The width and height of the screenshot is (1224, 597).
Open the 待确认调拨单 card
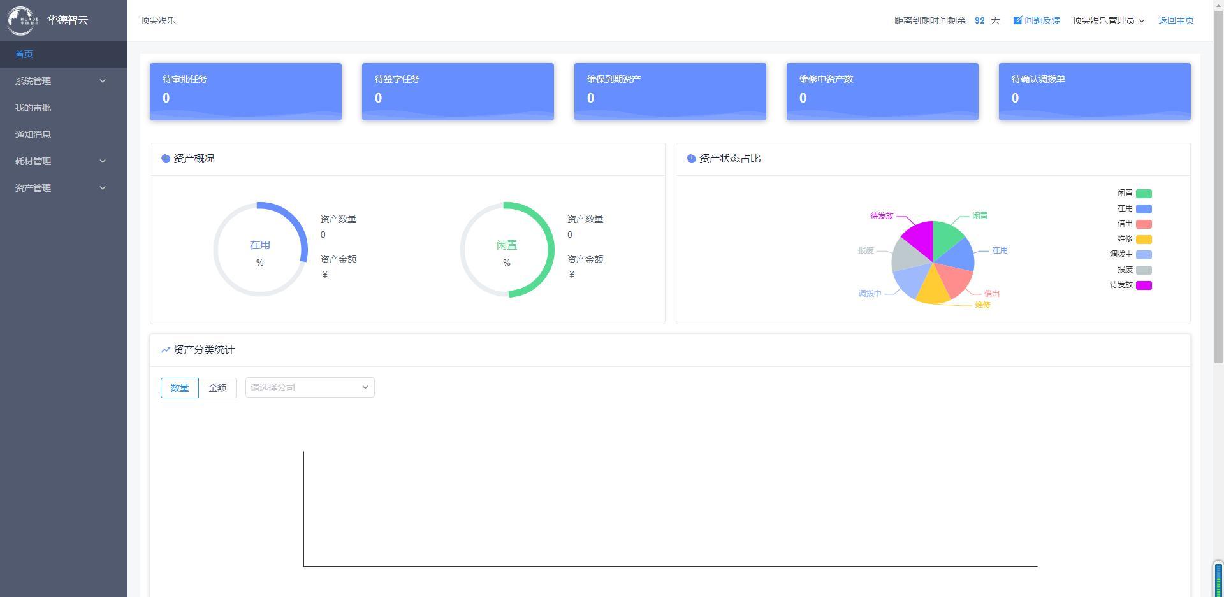coord(1095,91)
